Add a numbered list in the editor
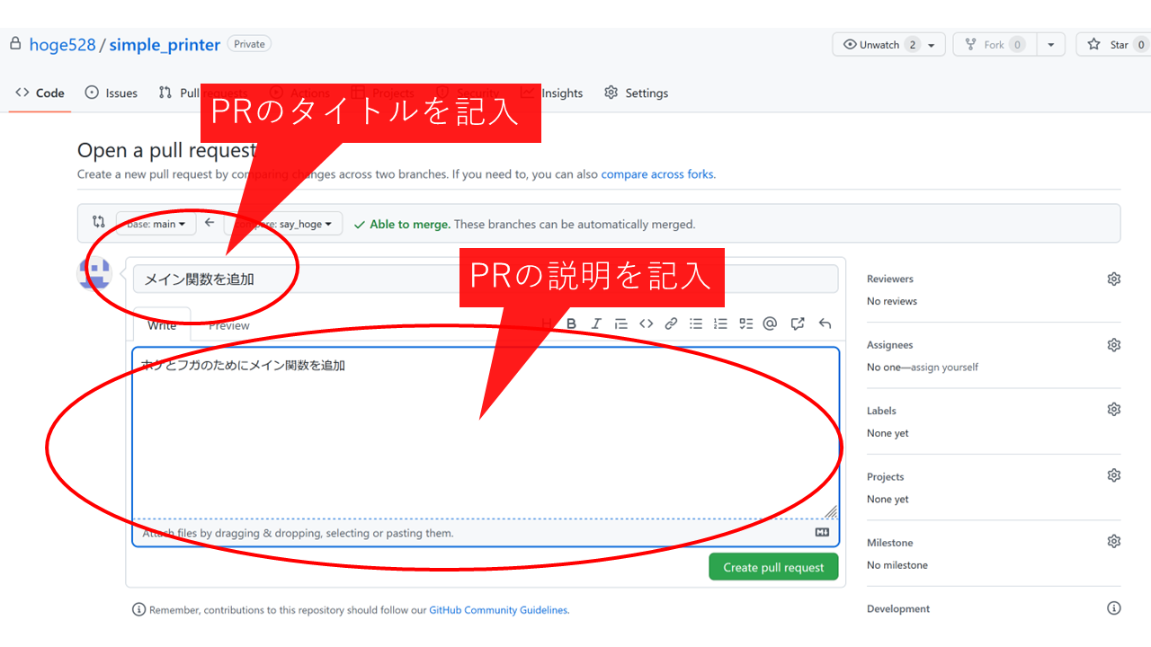Image resolution: width=1151 pixels, height=647 pixels. coord(720,323)
